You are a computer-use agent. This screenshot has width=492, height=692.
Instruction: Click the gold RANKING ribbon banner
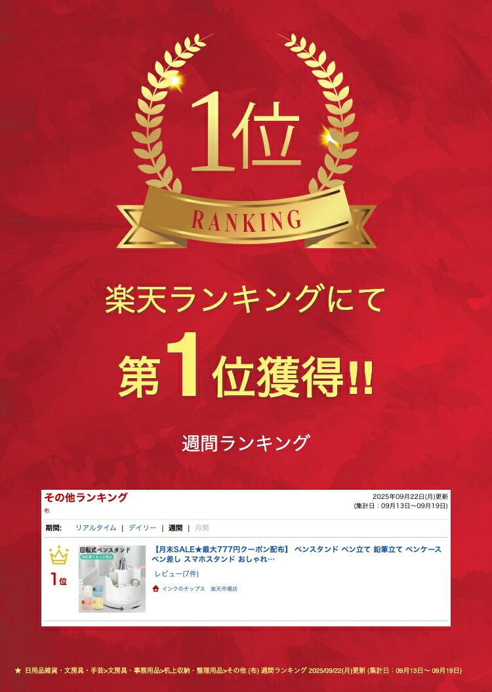pyautogui.click(x=246, y=217)
